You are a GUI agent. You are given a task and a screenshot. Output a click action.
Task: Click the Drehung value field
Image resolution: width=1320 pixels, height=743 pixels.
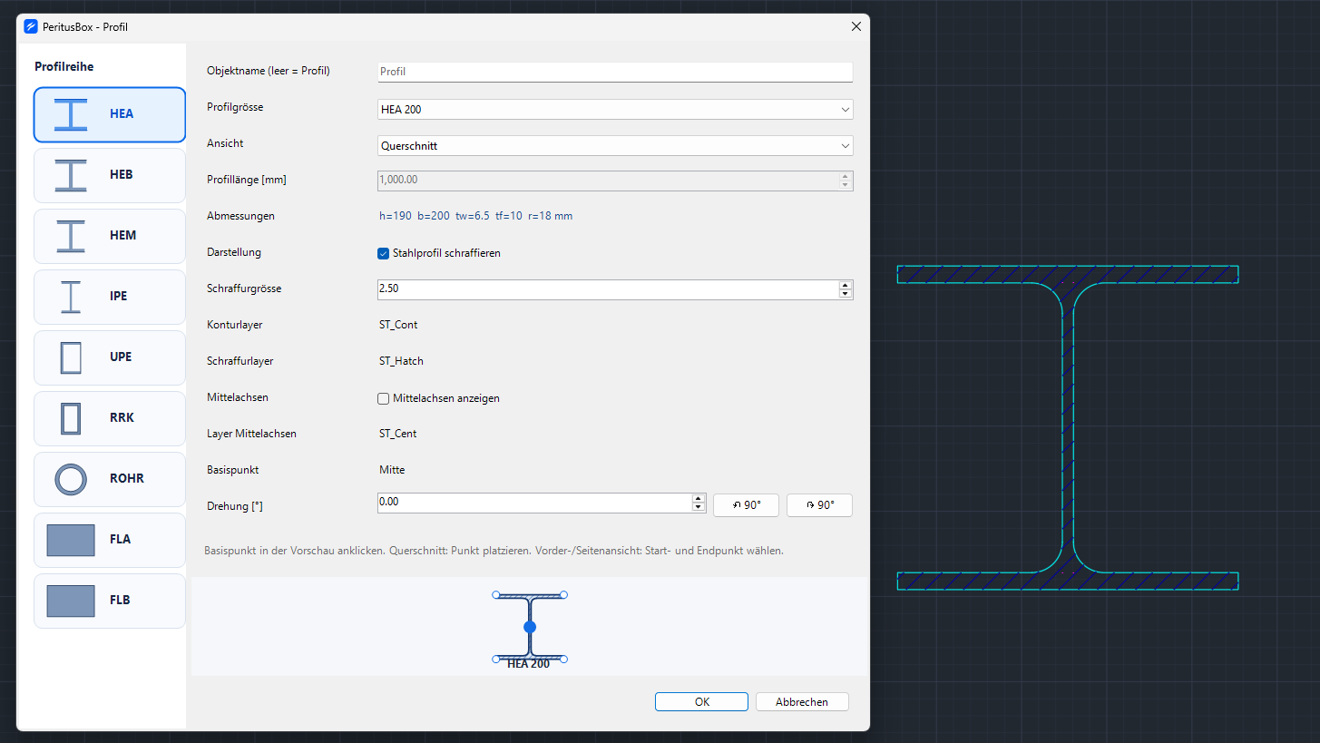[534, 503]
